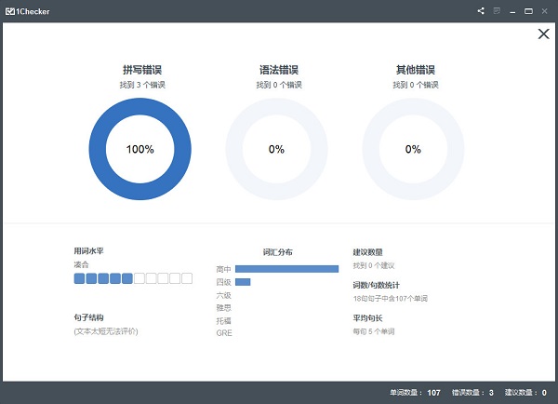558x404 pixels.
Task: Click the GRE vocabulary label
Action: click(x=224, y=333)
